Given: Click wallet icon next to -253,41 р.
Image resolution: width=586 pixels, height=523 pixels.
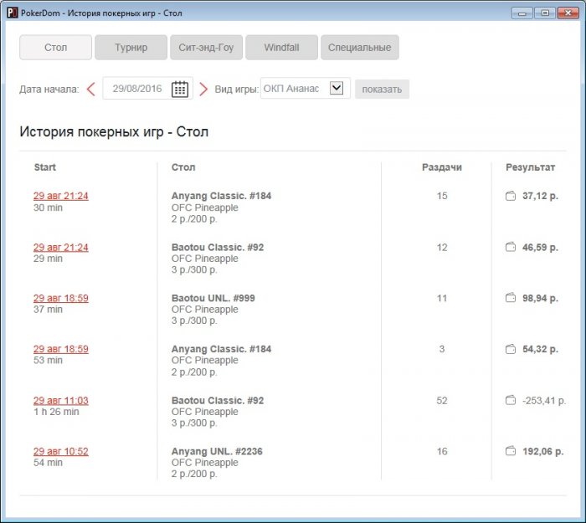Looking at the screenshot, I should coord(511,400).
